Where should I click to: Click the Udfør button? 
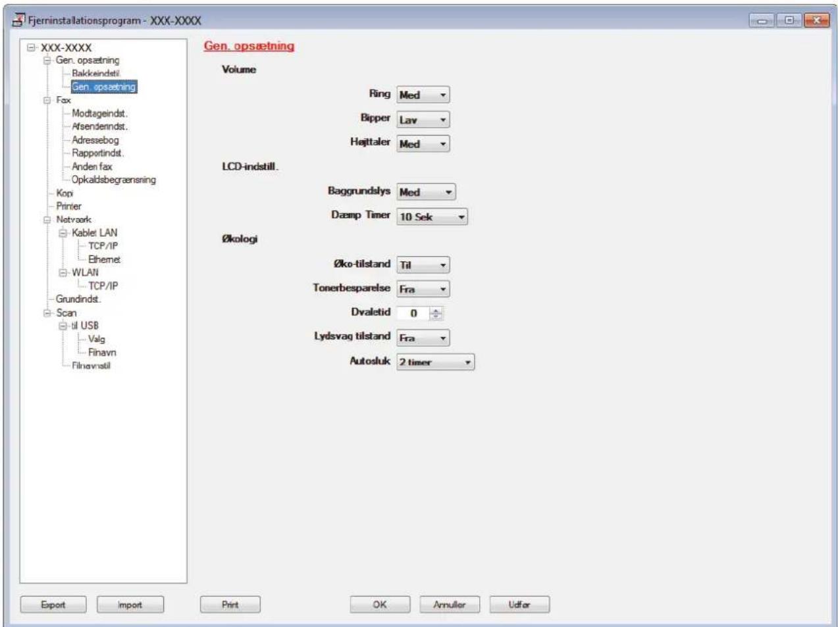(x=519, y=605)
